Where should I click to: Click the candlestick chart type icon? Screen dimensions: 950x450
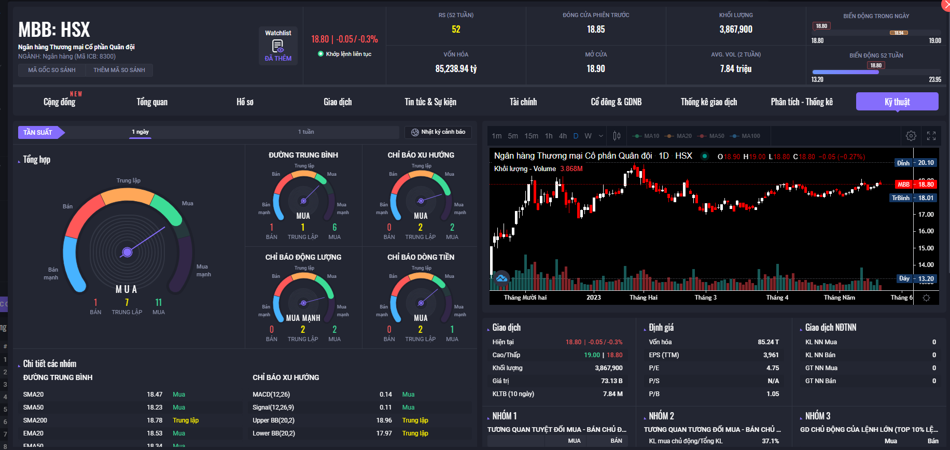point(617,136)
